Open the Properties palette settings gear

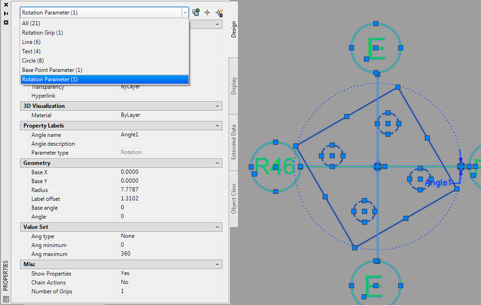point(6,23)
